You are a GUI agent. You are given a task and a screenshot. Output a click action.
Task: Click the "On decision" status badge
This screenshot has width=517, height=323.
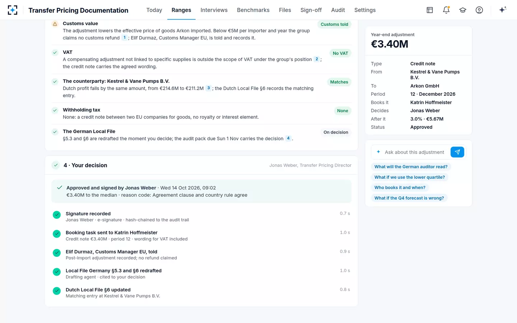click(x=336, y=132)
